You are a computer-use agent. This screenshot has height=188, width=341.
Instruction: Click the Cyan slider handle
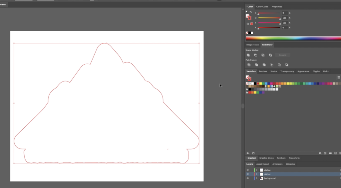(258, 14)
